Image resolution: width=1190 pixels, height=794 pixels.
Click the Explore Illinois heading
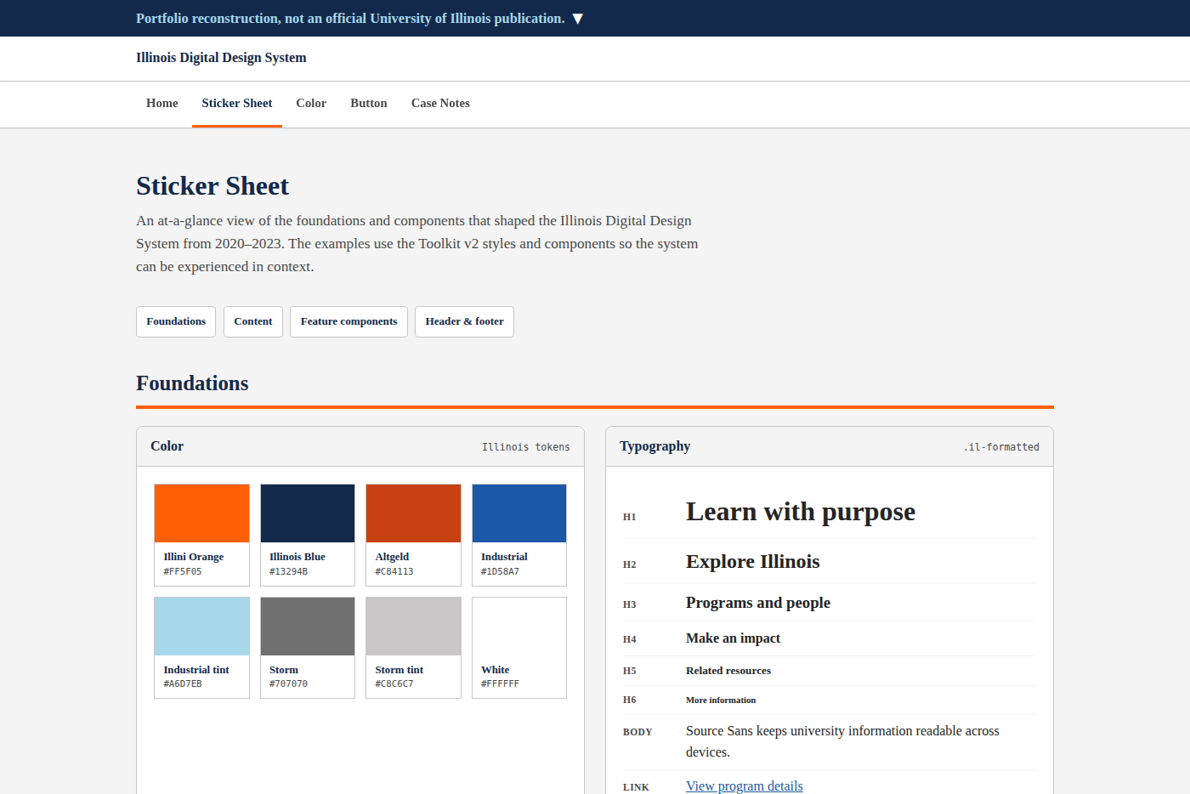pos(753,562)
